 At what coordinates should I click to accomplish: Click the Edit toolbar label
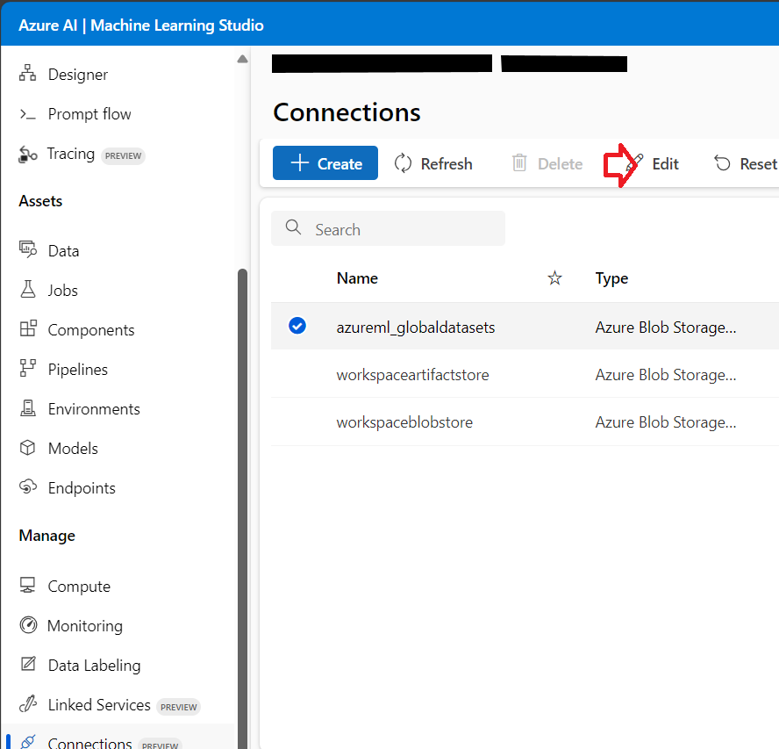coord(665,163)
